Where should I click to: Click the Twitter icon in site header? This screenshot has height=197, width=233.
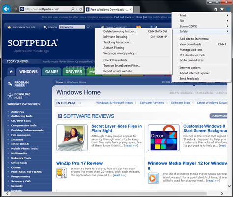tap(151, 27)
